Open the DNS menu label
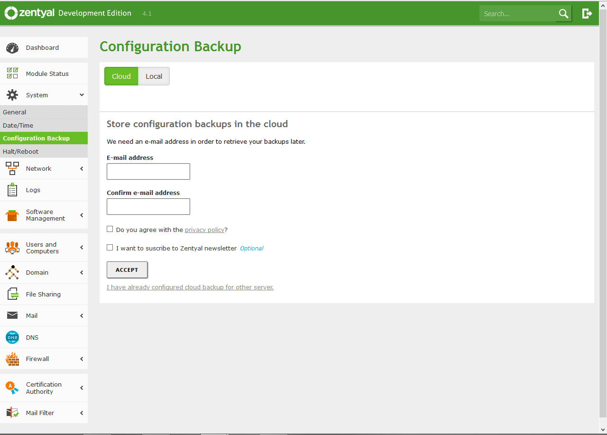 coord(32,337)
